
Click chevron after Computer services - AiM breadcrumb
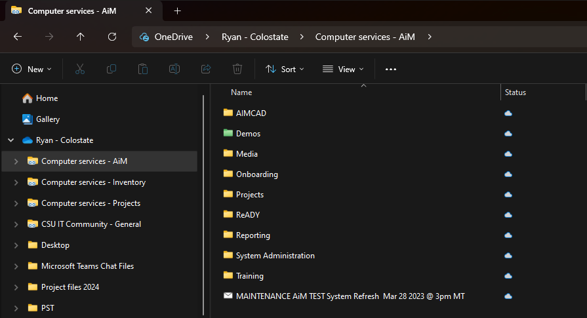coord(430,37)
